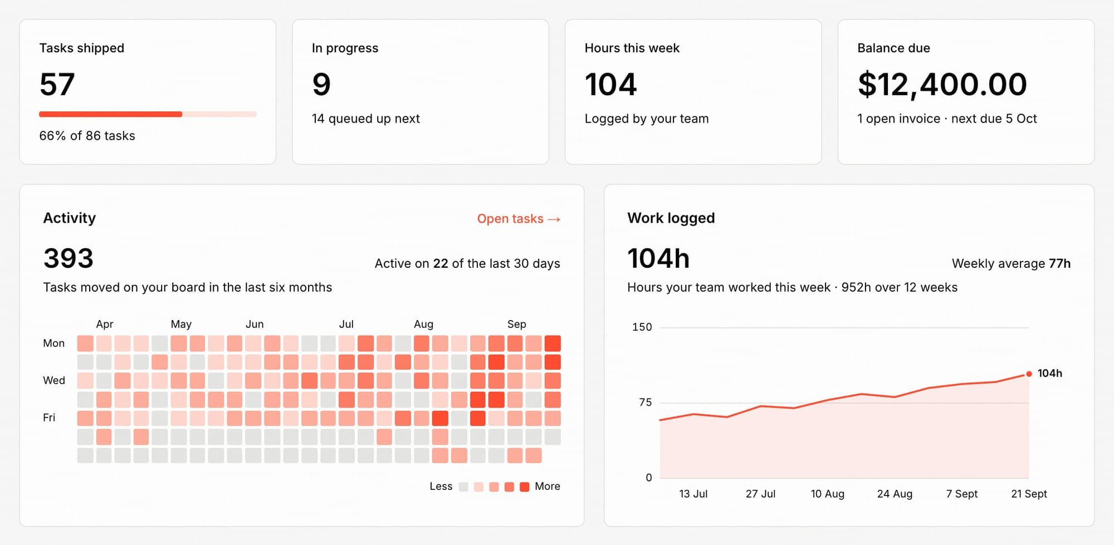Click the 'Jun' month label on heatmap

pyautogui.click(x=255, y=324)
